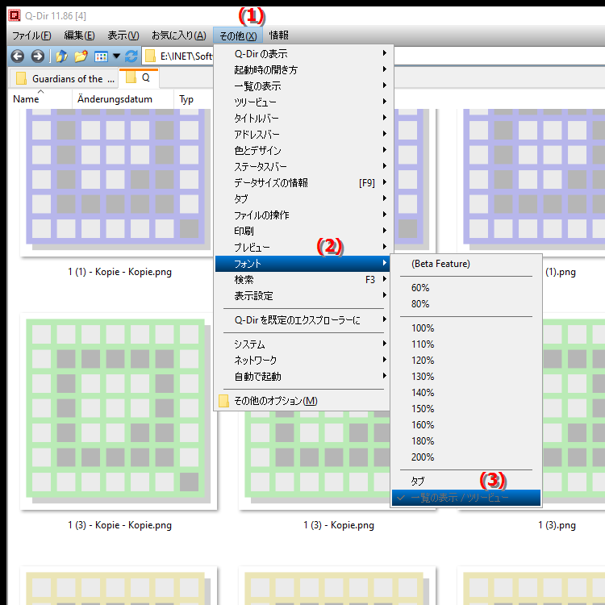Set font size to 140%
This screenshot has height=605, width=605.
[x=466, y=393]
